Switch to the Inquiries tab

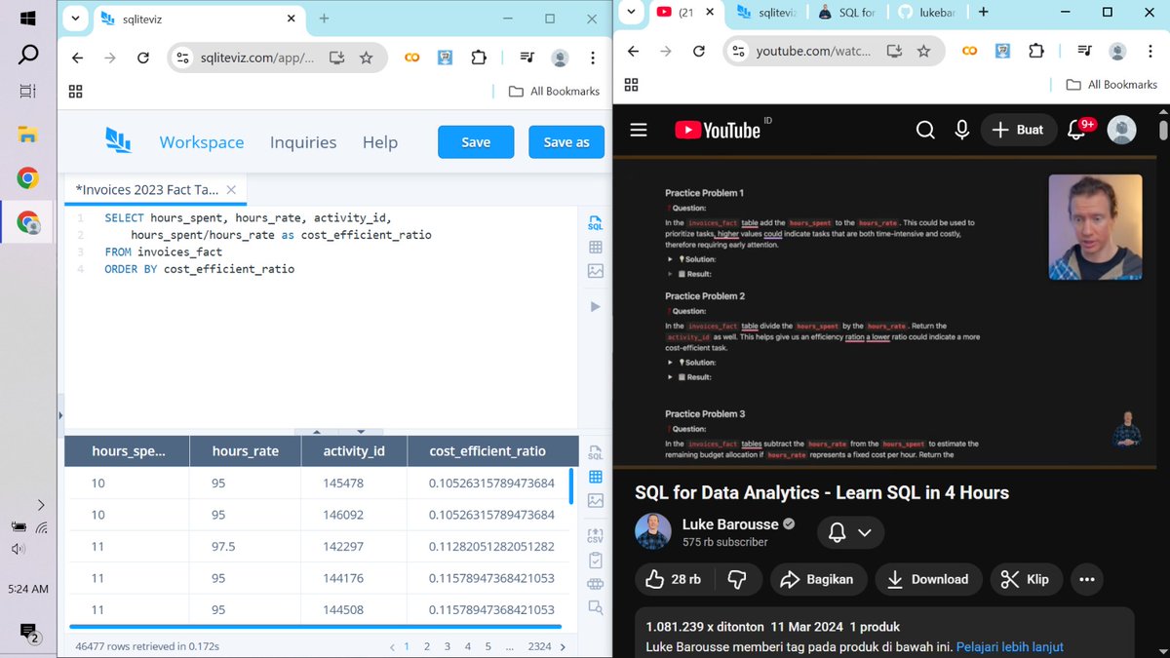coord(302,142)
